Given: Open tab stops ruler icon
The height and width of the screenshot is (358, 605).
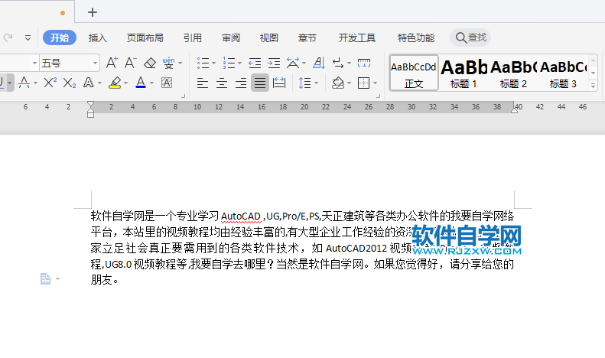Looking at the screenshot, I should click(364, 63).
